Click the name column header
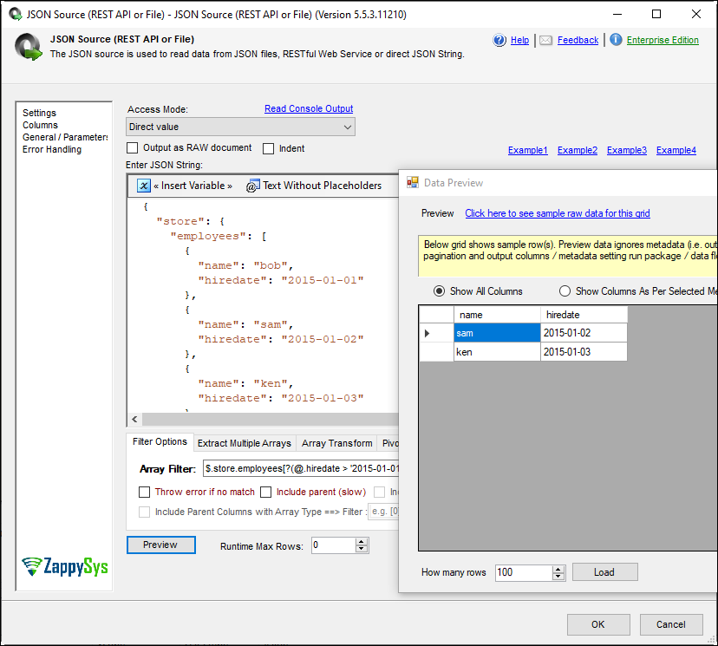 497,315
